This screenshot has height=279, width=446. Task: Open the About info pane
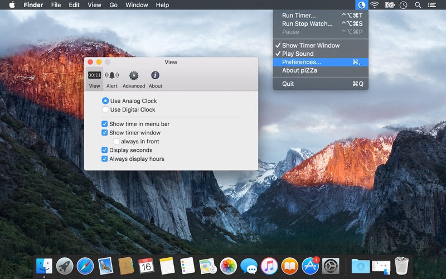(156, 79)
